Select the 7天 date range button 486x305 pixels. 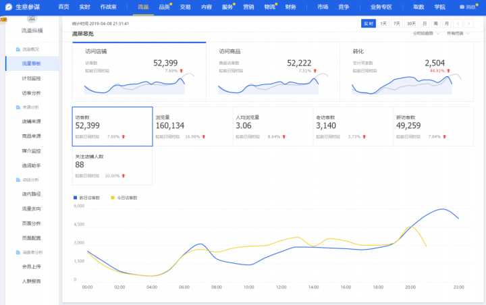[x=397, y=24]
